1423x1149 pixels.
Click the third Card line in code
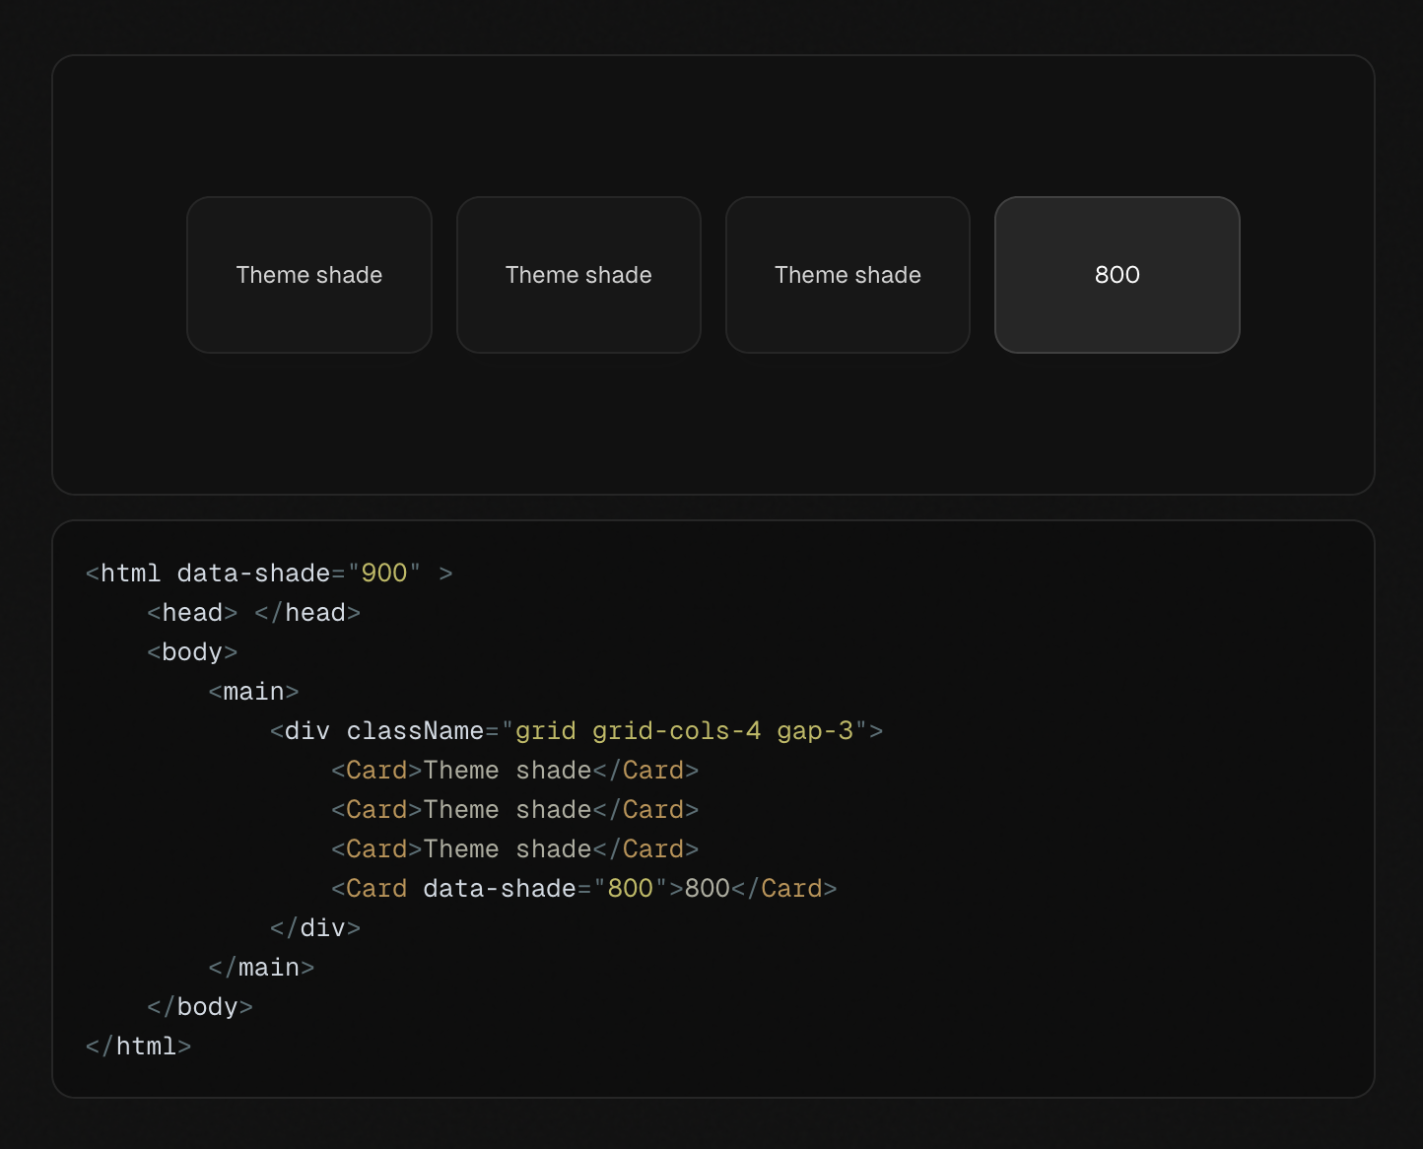tap(514, 849)
